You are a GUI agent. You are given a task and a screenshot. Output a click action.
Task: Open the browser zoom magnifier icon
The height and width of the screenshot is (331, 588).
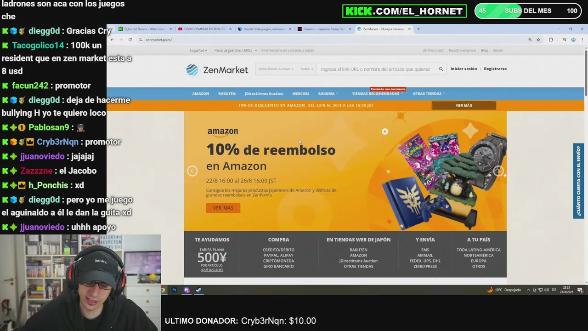530,40
